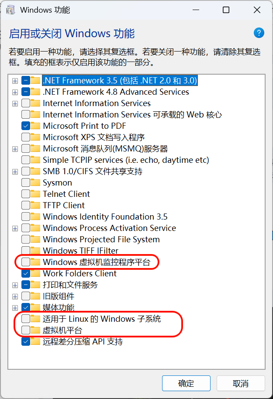Click folder icon beside TFTP Client

[35, 205]
